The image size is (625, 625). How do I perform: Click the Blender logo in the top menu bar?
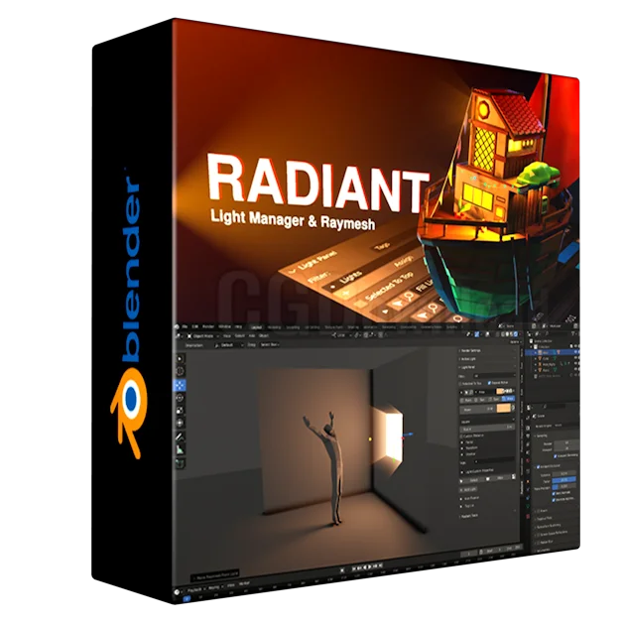coord(177,326)
